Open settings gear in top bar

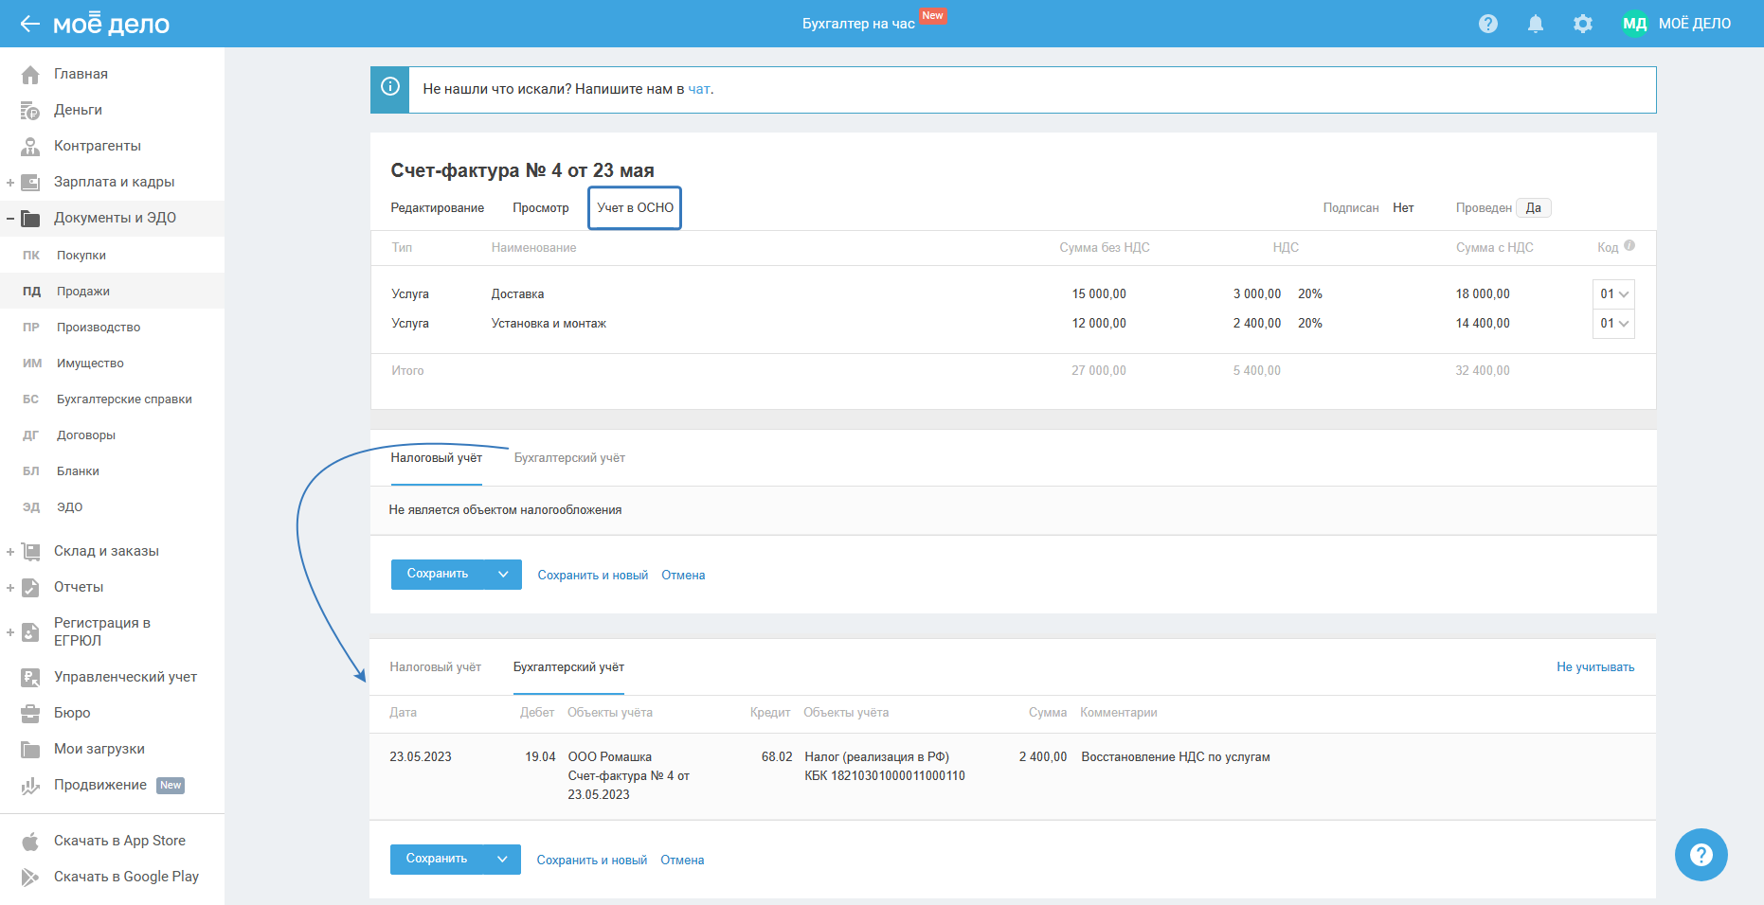(x=1583, y=24)
